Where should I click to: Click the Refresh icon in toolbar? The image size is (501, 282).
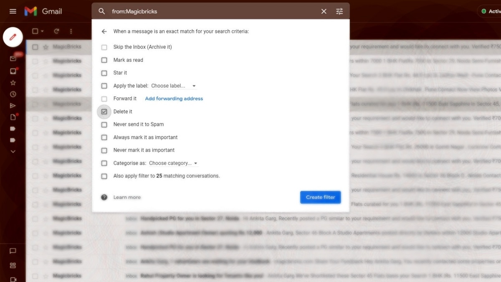point(56,31)
